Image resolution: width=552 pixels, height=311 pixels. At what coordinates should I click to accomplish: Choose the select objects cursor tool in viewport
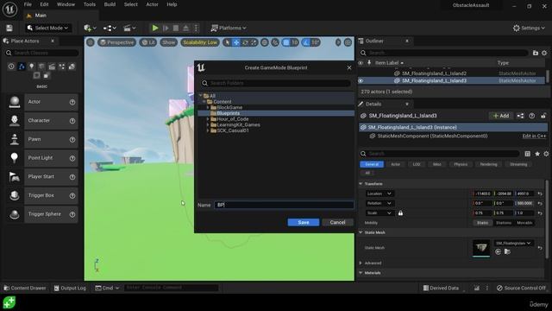[x=228, y=42]
